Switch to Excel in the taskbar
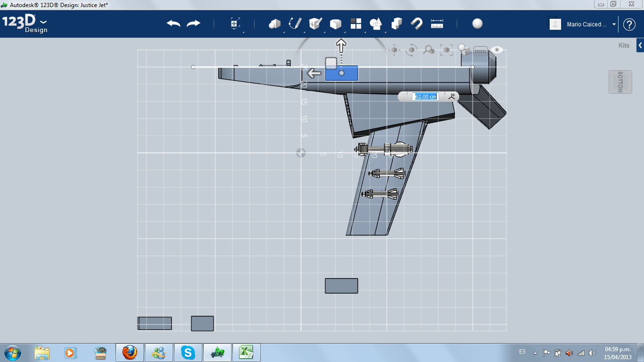The width and height of the screenshot is (644, 362). 247,353
